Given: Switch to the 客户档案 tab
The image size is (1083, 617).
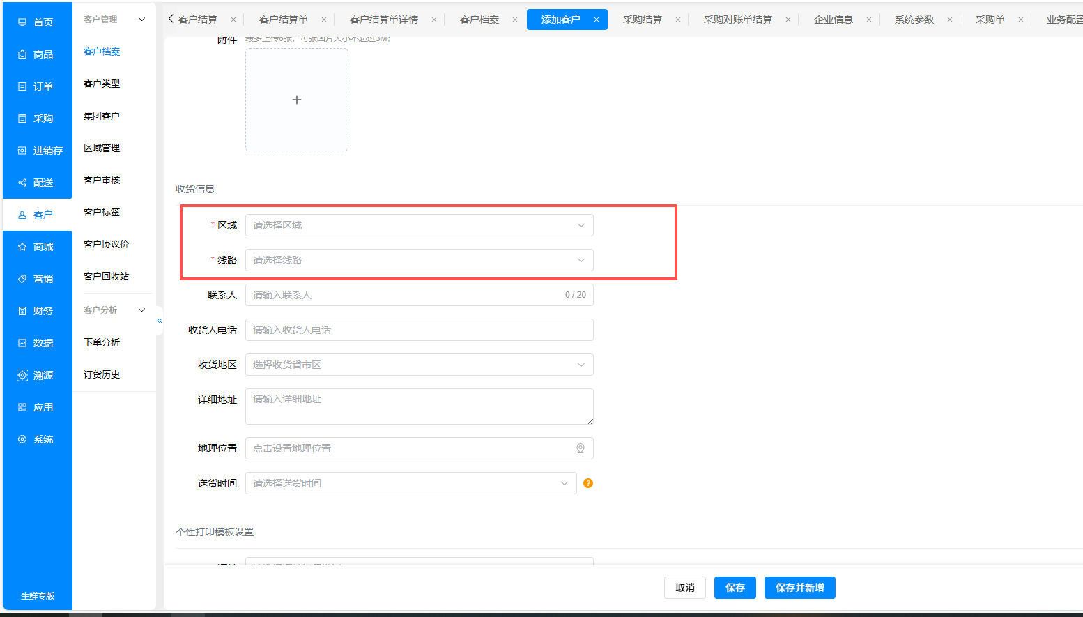Looking at the screenshot, I should point(479,20).
